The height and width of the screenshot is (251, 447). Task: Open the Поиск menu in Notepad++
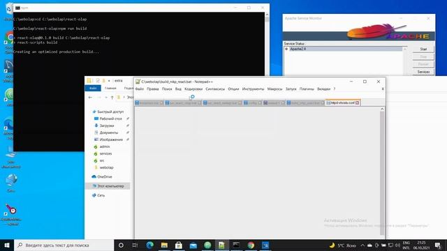tap(167, 89)
